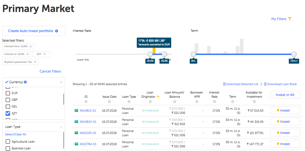Image resolution: width=305 pixels, height=151 pixels.
Task: Remove the 'Buyback guarantee: Yes' filter chip
Action: click(35, 62)
